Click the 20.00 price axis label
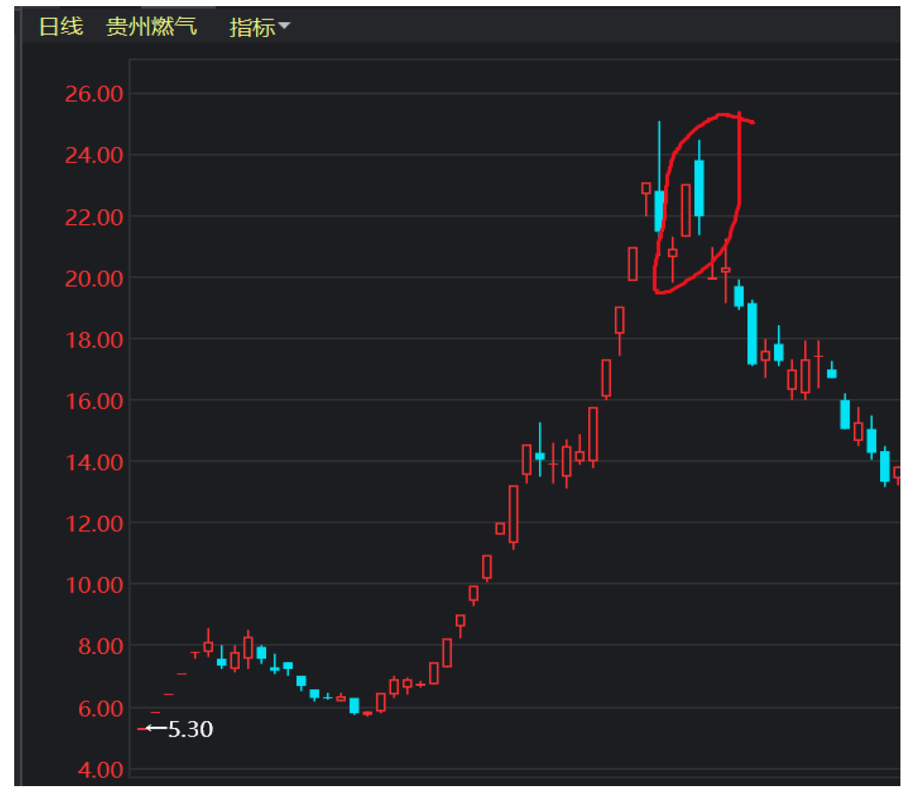916x801 pixels. pos(93,278)
